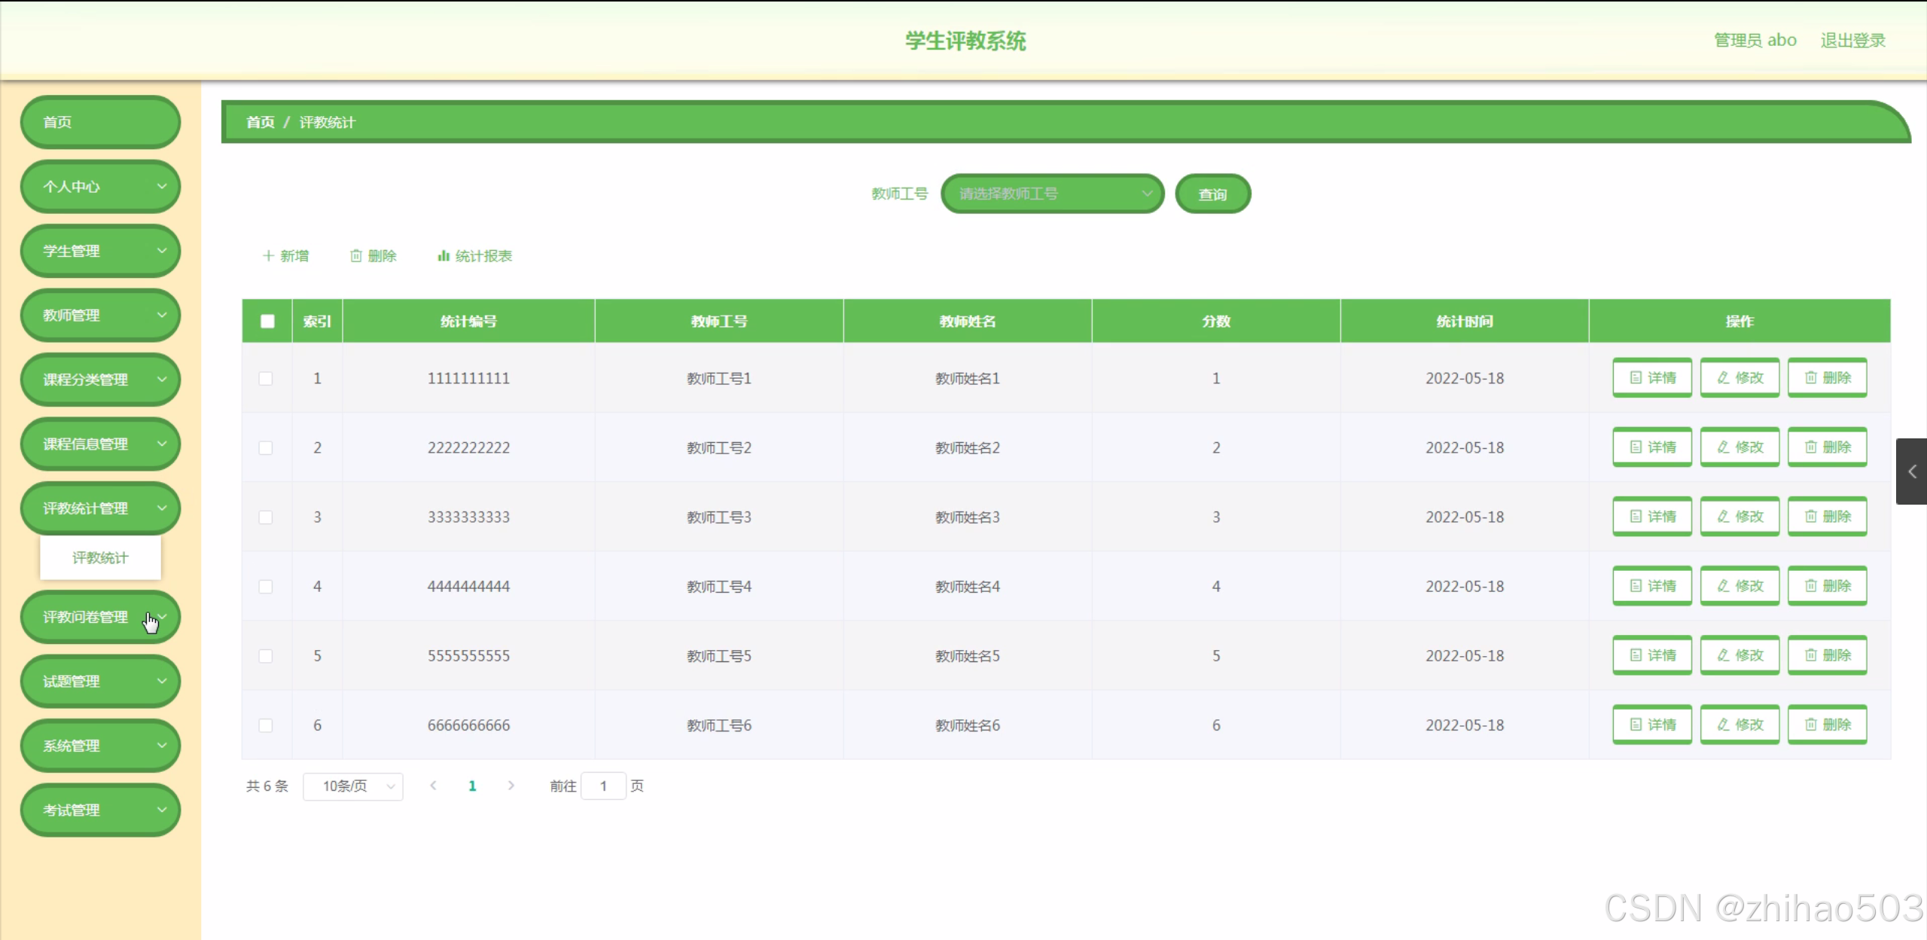1927x940 pixels.
Task: Expand the right-edge collapsed side panel arrow
Action: [x=1912, y=472]
